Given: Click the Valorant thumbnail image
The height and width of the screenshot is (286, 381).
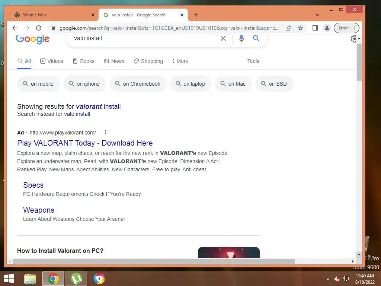Looking at the screenshot, I should (x=229, y=252).
